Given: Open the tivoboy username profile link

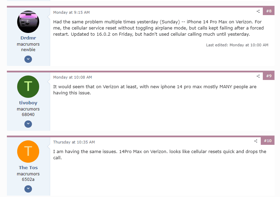Looking at the screenshot, I should pos(28,103).
